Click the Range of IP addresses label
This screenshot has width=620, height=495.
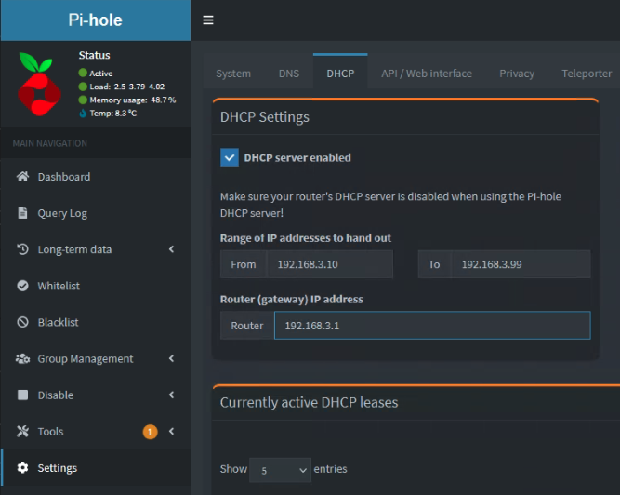click(x=305, y=238)
